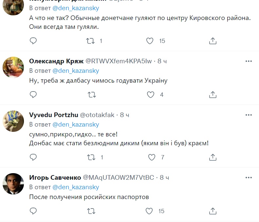Screen dimensions: 259x222
Task: Open @den_kazansky link in Vyvedu Portzhu's reply
Action: (76, 125)
